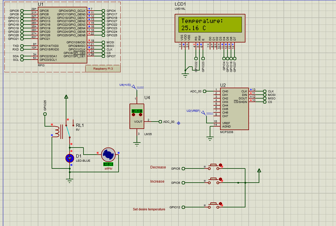
Task: Click the LM016L part label
Action: (180, 9)
